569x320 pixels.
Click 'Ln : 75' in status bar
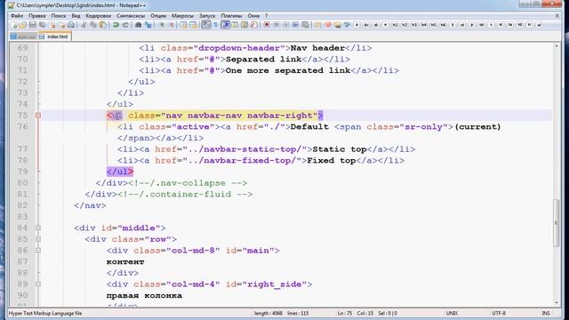click(x=344, y=313)
